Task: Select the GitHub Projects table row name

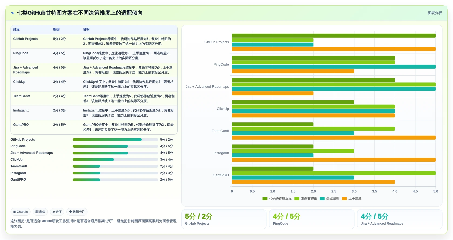Action: coord(25,39)
